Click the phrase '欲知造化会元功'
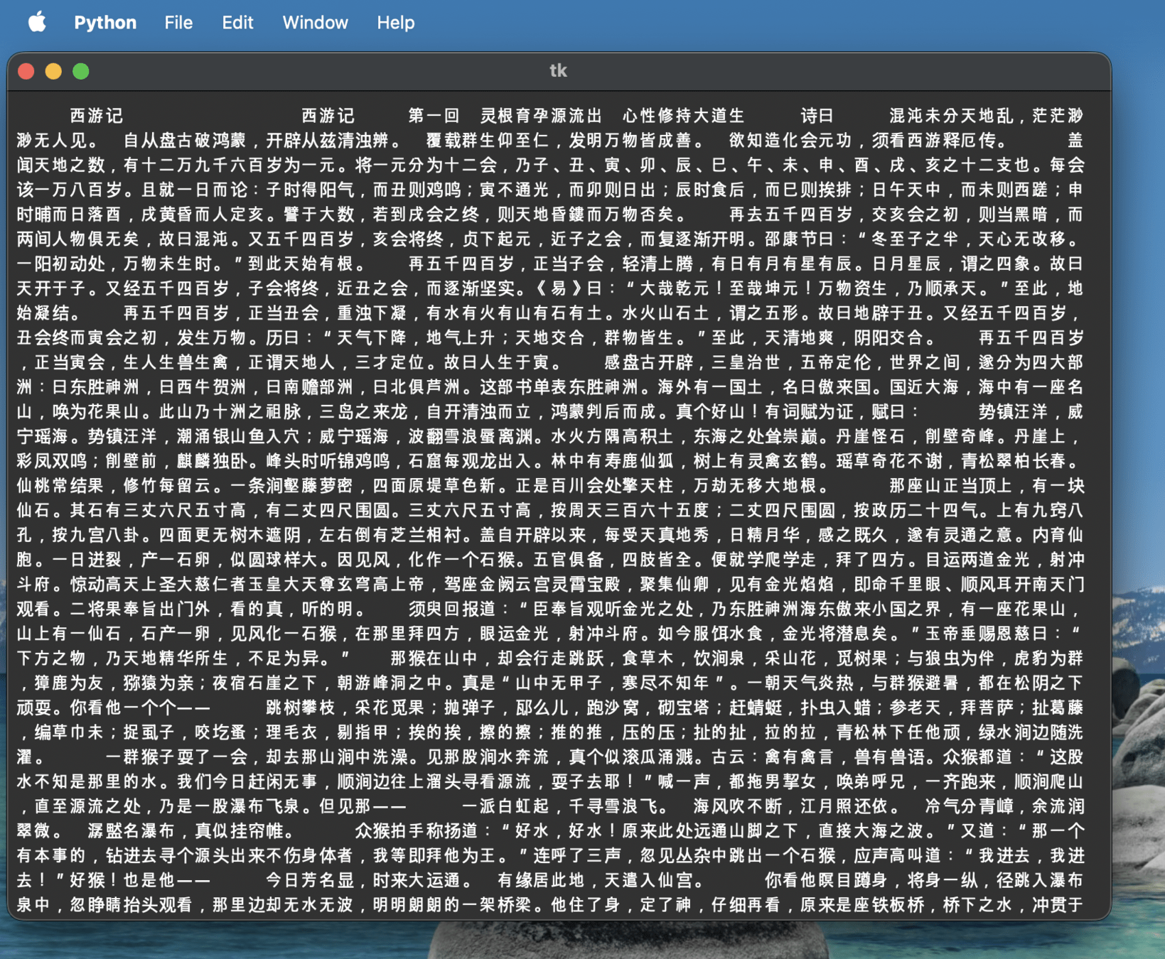The image size is (1165, 959). pyautogui.click(x=790, y=141)
